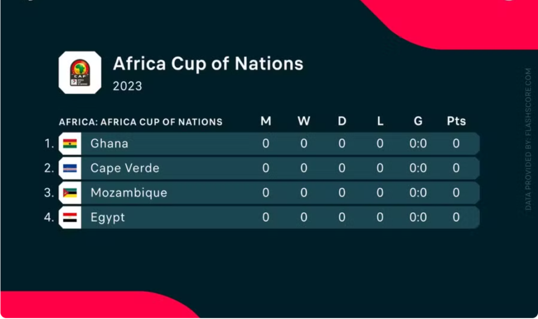The image size is (538, 319).
Task: Click the L losses column header
Action: click(380, 121)
